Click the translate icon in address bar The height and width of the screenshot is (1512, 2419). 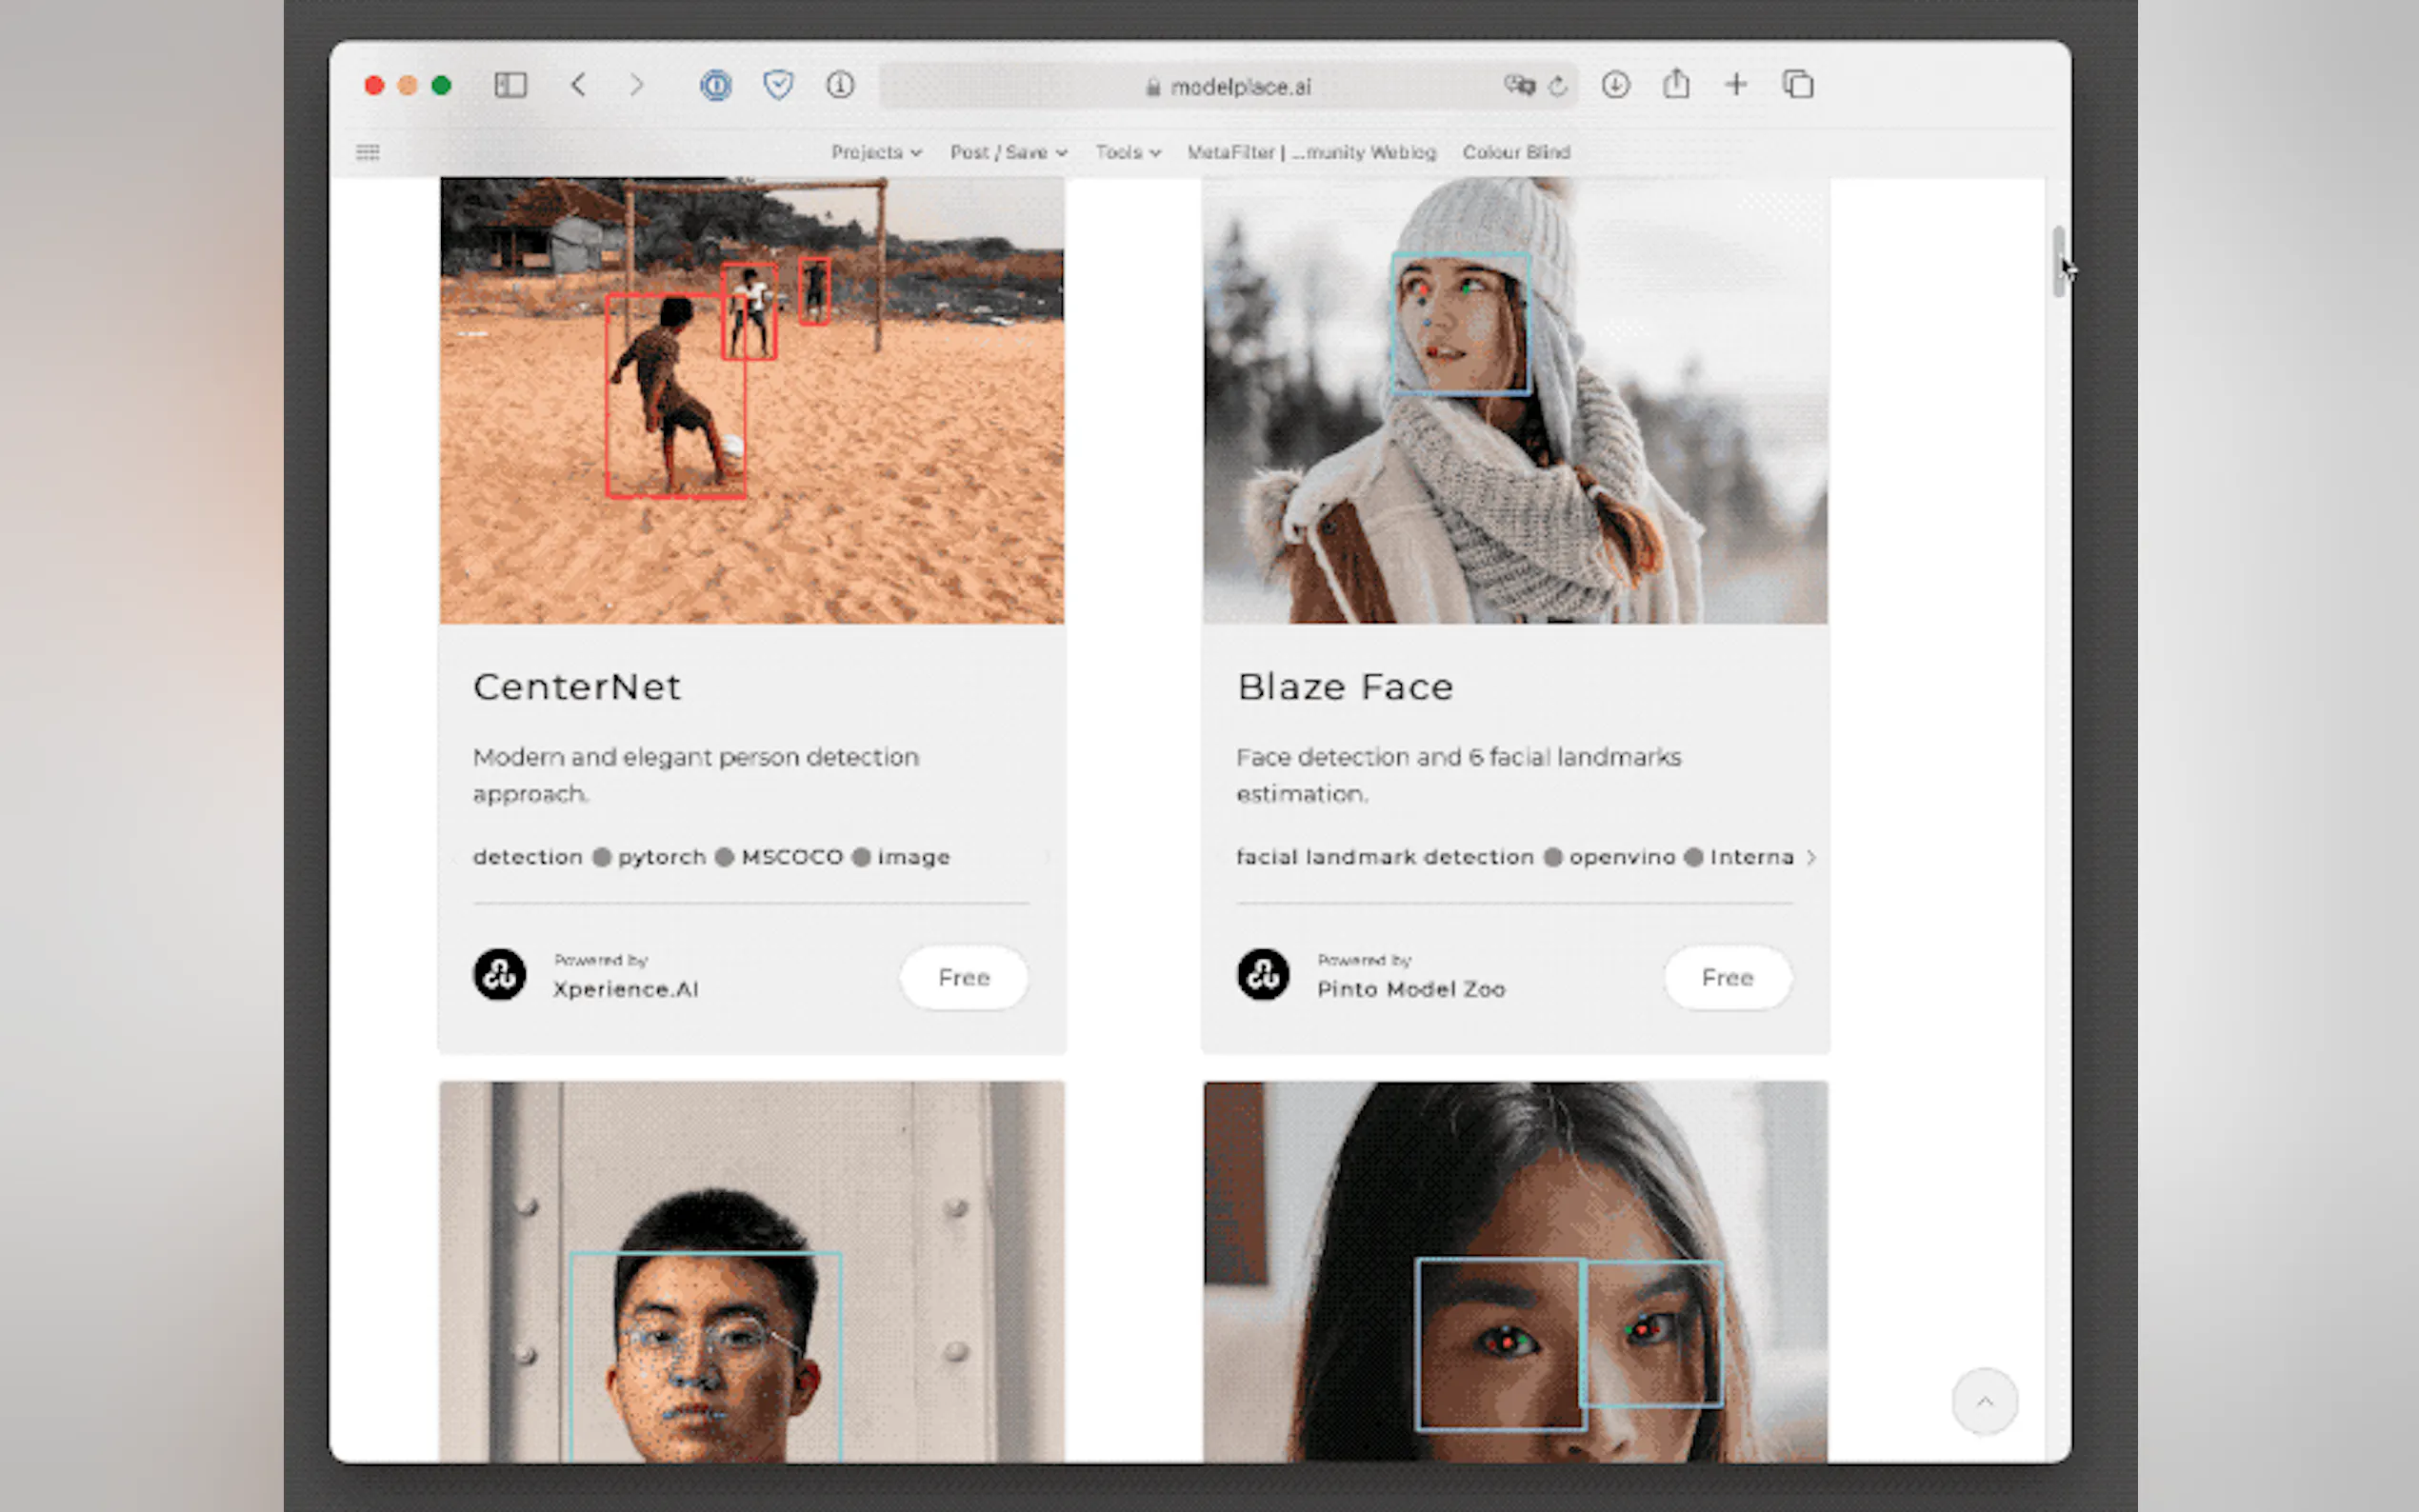tap(1518, 86)
